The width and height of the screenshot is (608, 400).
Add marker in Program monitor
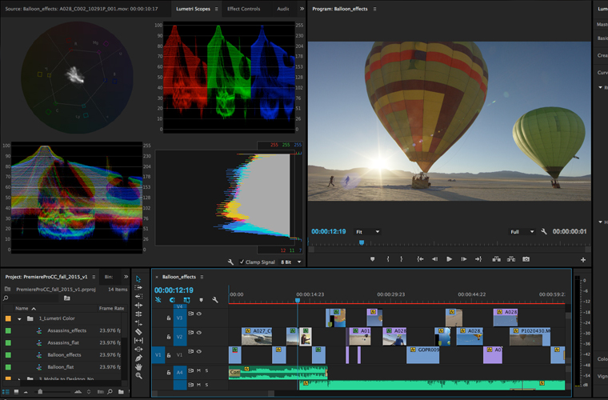tap(372, 259)
